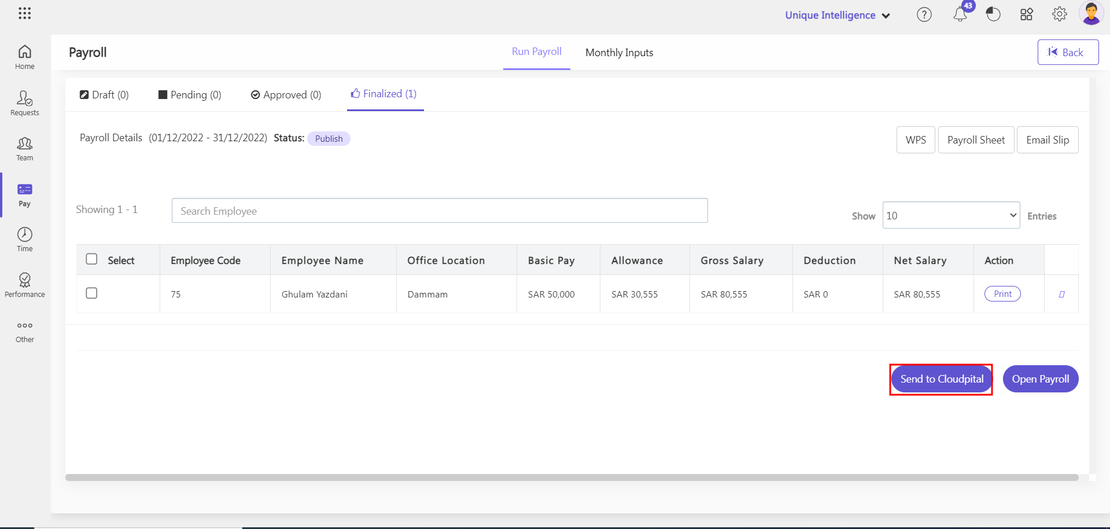Print payslip for Ghulam Yazdani
Viewport: 1110px width, 529px height.
1002,294
